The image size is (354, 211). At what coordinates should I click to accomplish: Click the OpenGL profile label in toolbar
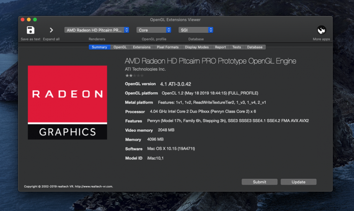tap(154, 39)
